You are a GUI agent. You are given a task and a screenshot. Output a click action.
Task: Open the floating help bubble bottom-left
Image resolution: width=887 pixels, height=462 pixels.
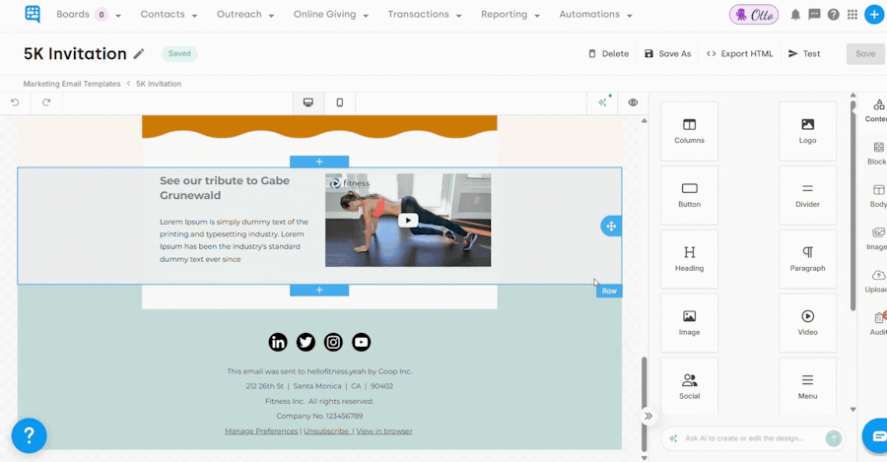[x=29, y=435]
